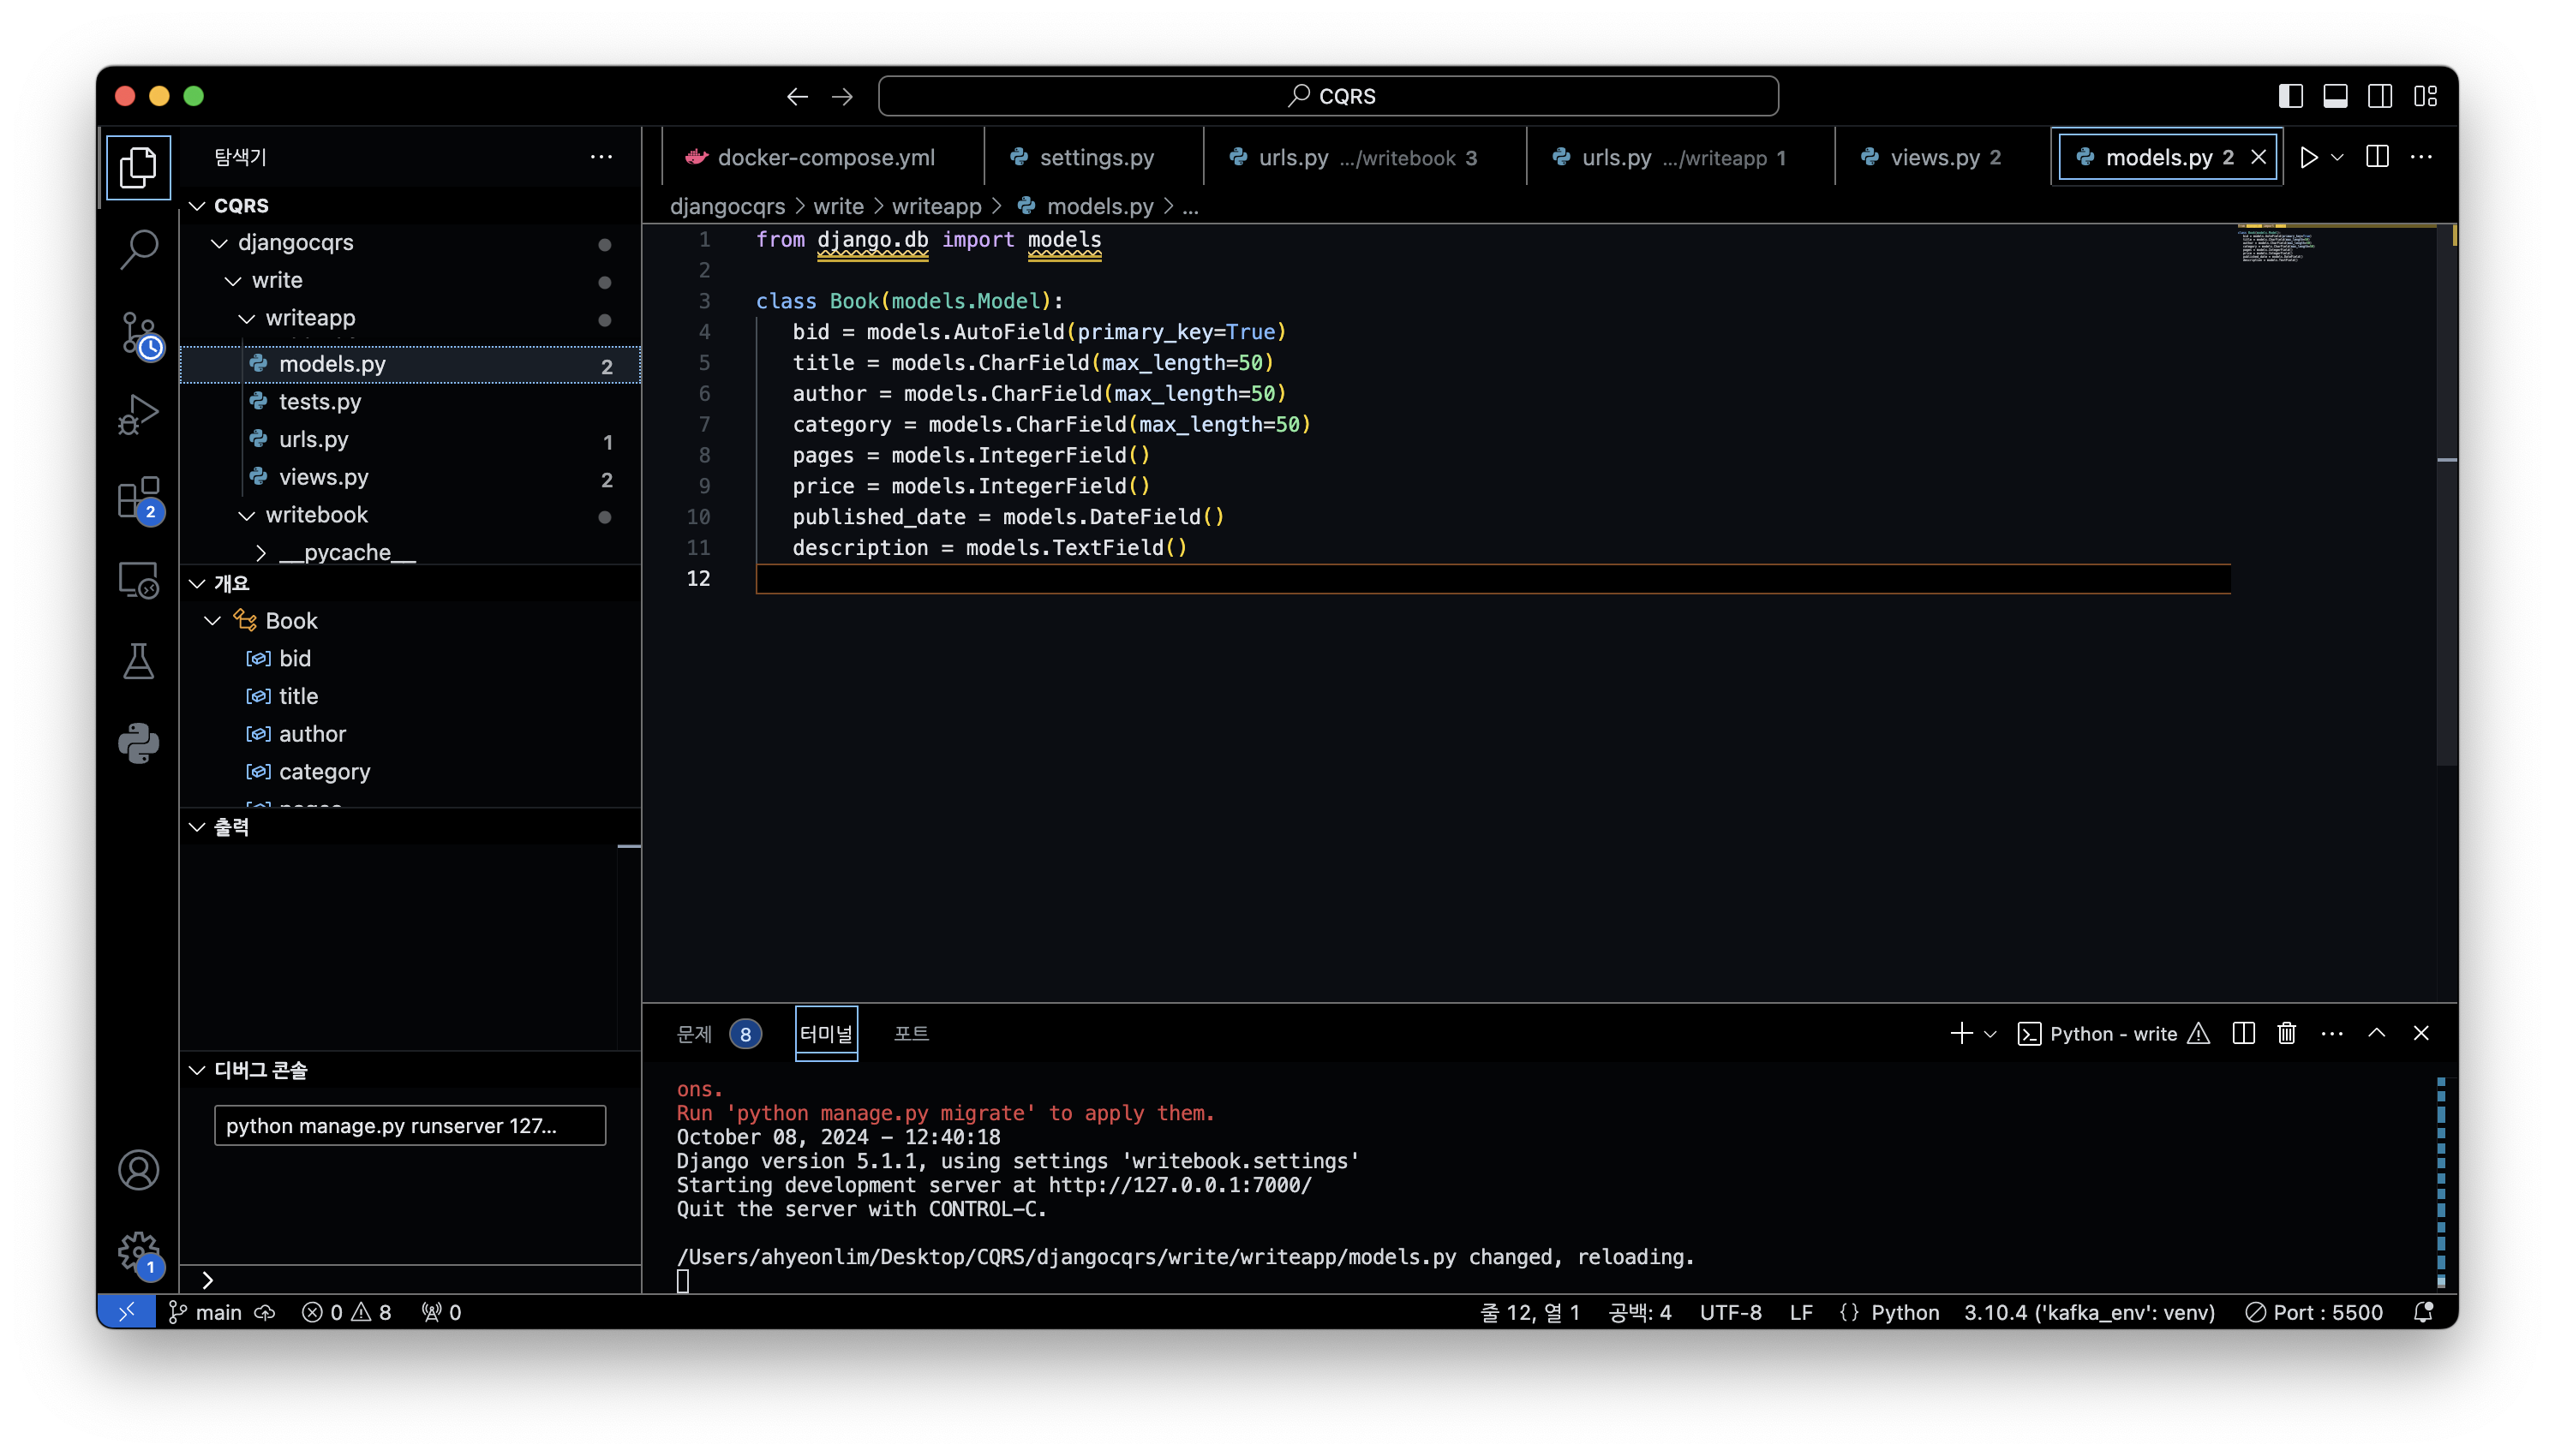Screen dimensions: 2555x1456
Task: Switch to the settings.py tab
Action: click(x=1096, y=158)
